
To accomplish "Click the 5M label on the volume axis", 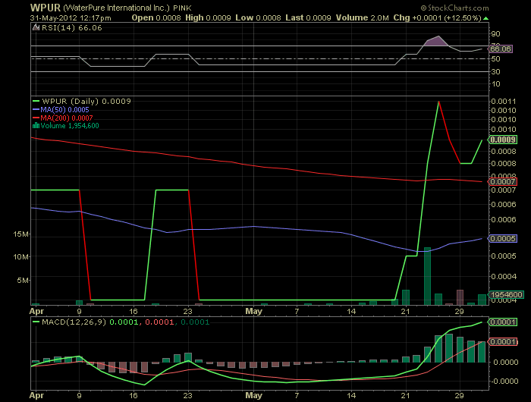I will tap(23, 281).
